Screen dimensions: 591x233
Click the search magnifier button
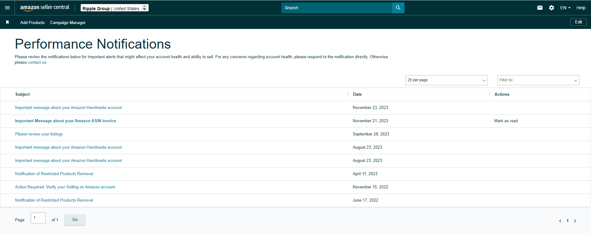coord(398,8)
